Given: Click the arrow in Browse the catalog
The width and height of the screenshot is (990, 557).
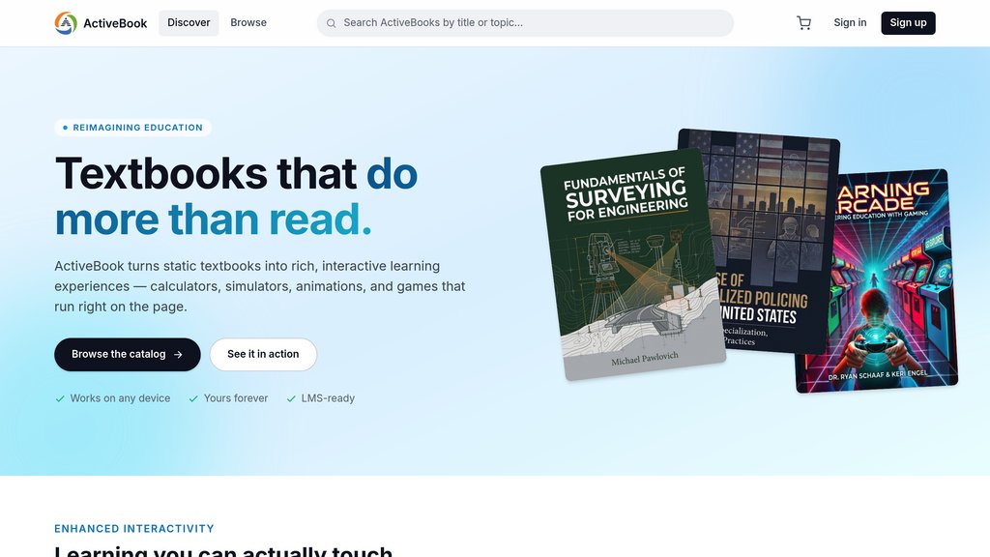Looking at the screenshot, I should (178, 355).
